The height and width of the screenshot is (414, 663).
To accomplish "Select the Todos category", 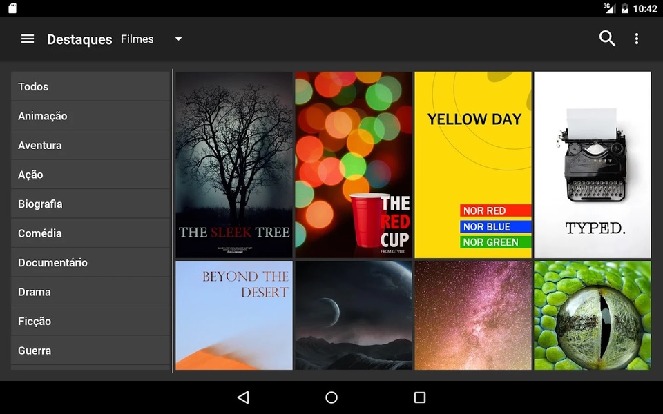I will click(x=90, y=86).
